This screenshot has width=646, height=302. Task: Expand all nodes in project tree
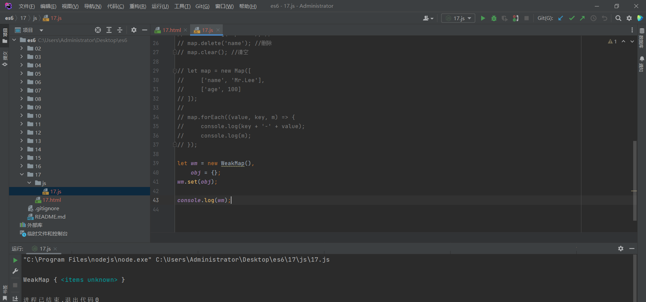point(109,30)
